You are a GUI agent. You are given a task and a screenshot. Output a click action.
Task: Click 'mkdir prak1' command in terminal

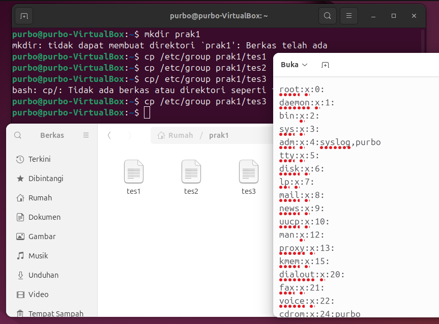(x=172, y=35)
